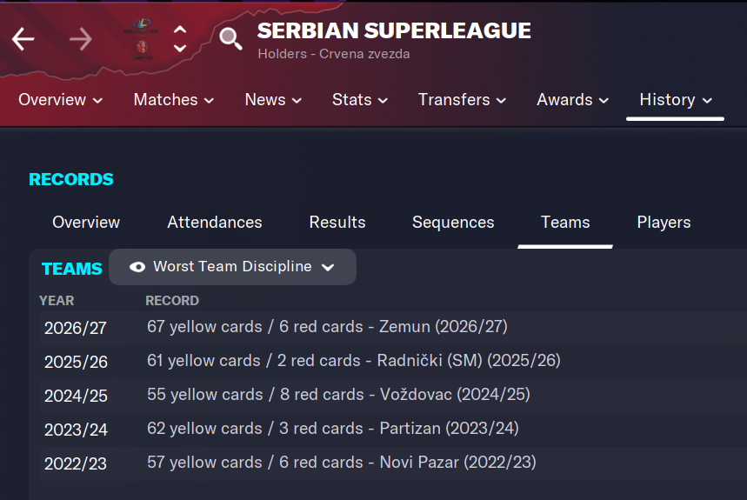Click the up chevron beside the logos

(x=180, y=30)
